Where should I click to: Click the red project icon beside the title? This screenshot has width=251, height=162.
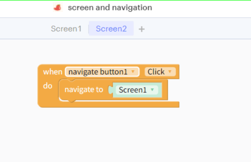pyautogui.click(x=57, y=8)
